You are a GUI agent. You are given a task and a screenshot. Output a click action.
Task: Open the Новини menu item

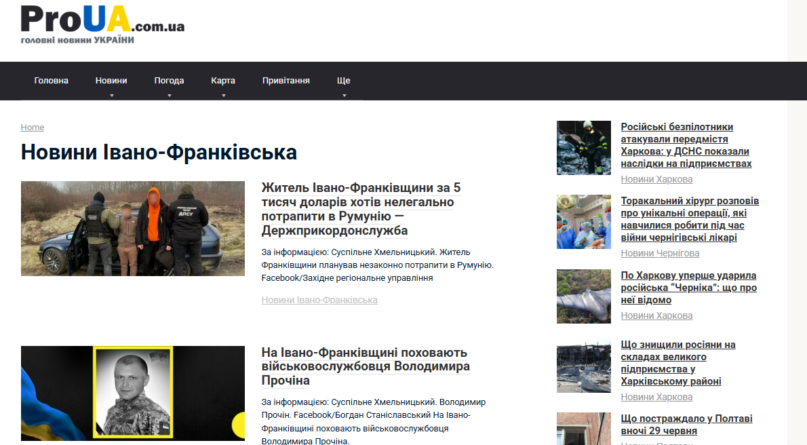(111, 80)
